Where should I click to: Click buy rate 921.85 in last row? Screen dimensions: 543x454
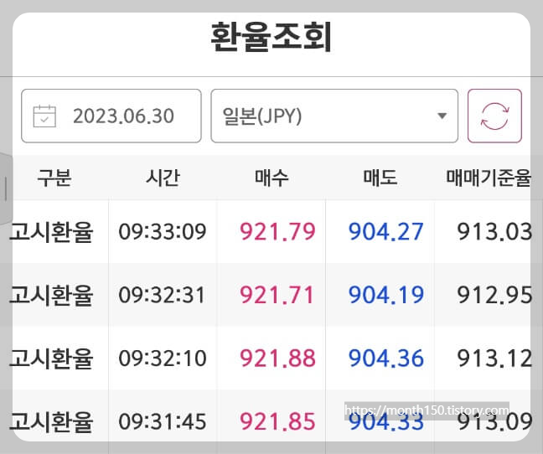point(277,421)
